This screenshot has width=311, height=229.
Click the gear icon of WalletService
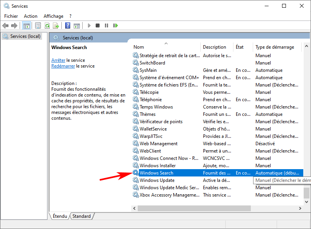pyautogui.click(x=136, y=129)
